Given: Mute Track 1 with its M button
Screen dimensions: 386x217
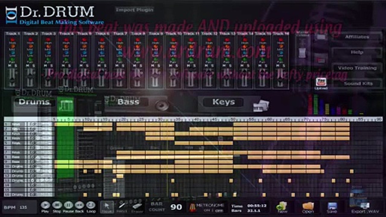Looking at the screenshot, I should coord(10,66).
